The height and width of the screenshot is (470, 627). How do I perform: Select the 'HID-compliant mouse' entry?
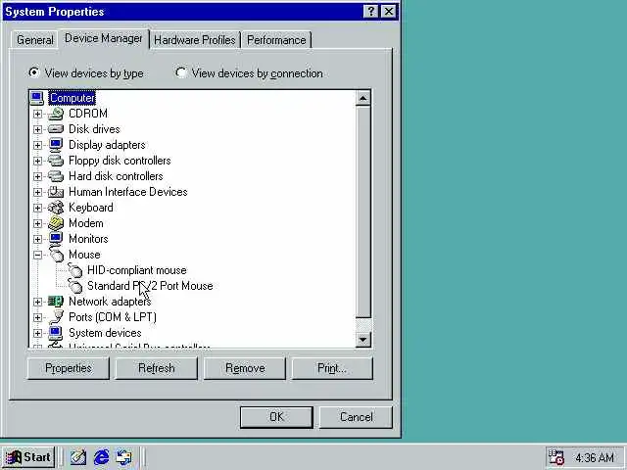137,270
